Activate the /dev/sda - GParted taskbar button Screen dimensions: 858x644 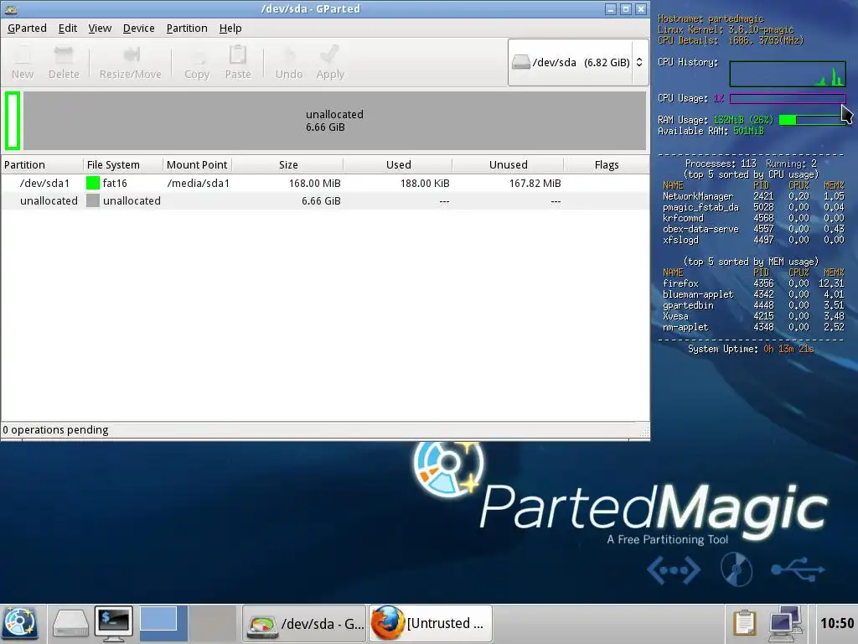(x=305, y=624)
